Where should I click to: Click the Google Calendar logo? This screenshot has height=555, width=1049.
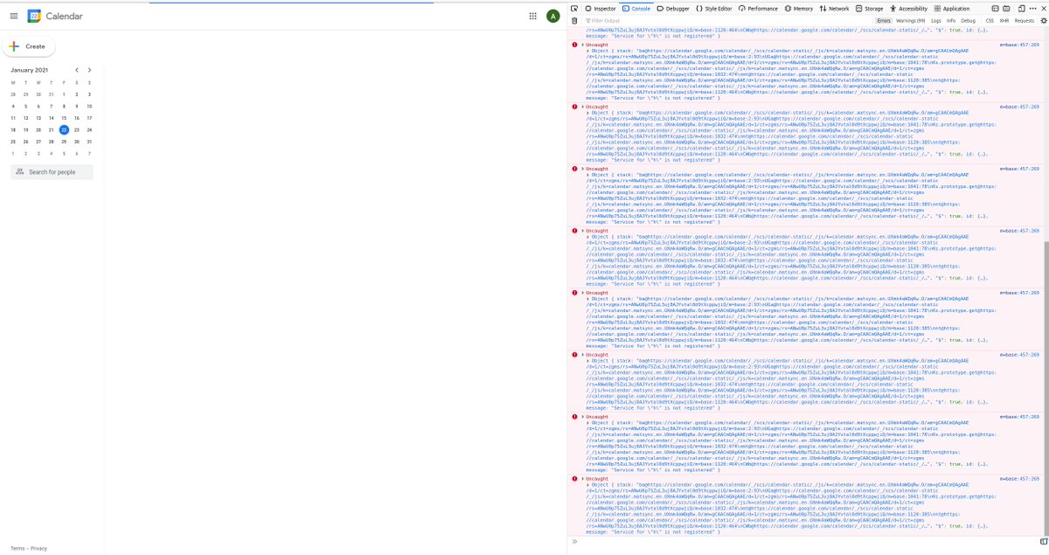coord(33,16)
